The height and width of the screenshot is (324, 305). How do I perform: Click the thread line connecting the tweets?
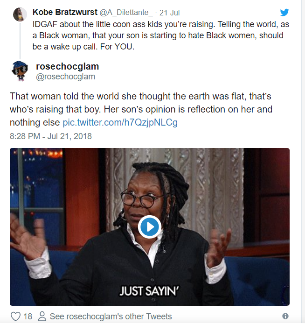[20, 41]
